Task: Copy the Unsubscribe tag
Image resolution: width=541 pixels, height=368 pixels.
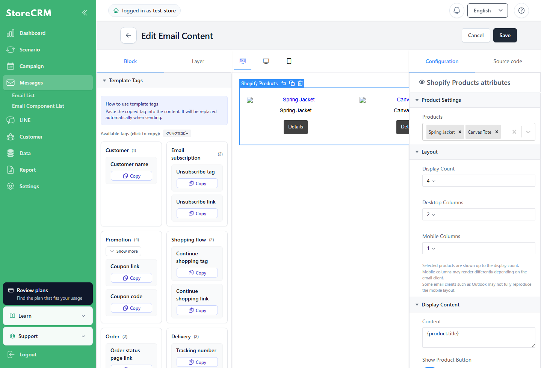Action: tap(197, 183)
